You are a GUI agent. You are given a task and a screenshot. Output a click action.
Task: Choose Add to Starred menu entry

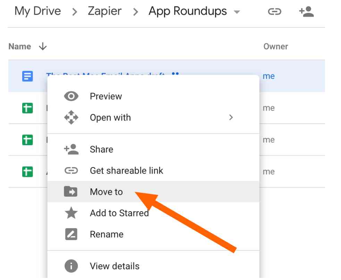click(153, 213)
